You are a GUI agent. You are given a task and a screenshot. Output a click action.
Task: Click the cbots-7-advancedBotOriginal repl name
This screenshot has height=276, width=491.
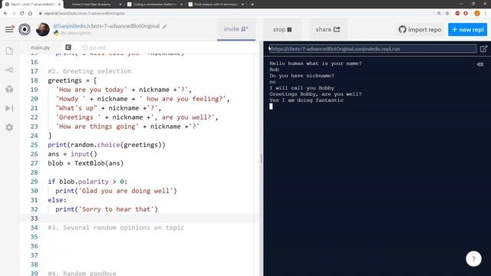[x=124, y=26]
